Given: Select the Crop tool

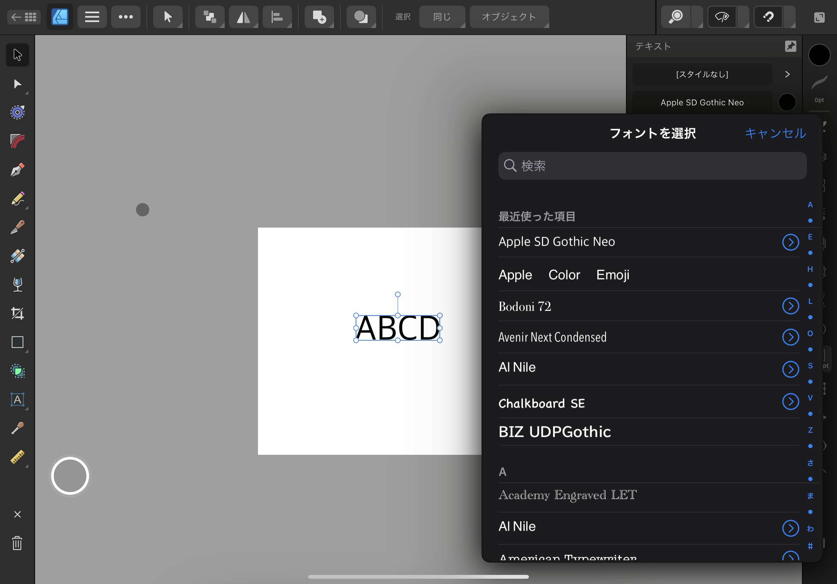Looking at the screenshot, I should pyautogui.click(x=17, y=314).
